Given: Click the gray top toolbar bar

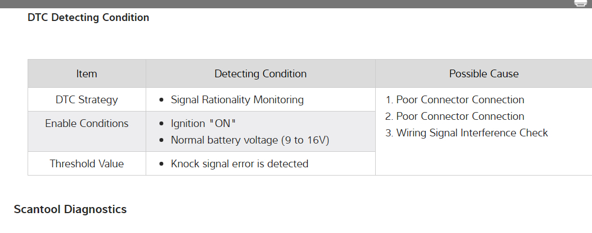Looking at the screenshot, I should [276, 3].
